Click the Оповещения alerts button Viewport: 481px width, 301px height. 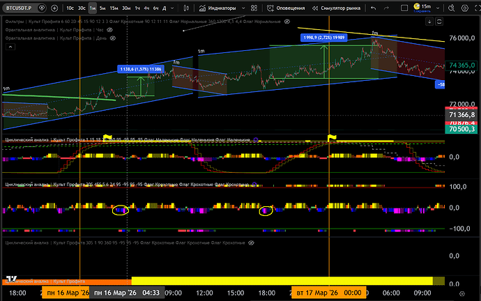286,8
